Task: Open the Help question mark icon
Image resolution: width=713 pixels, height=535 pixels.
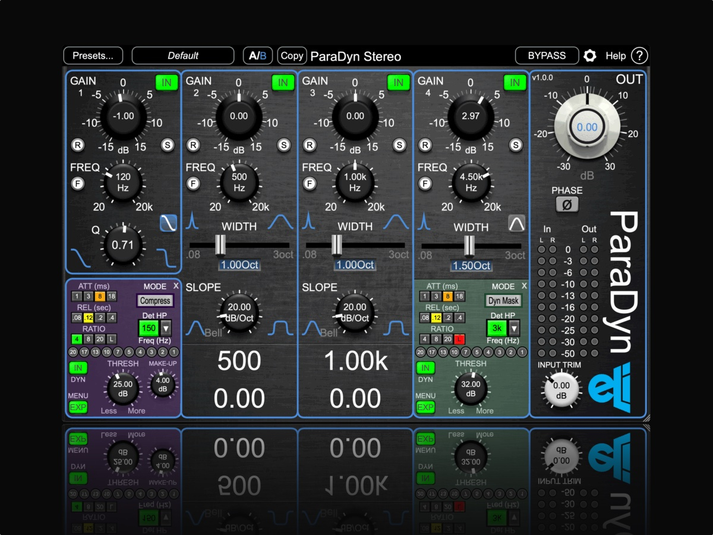Action: click(x=639, y=56)
